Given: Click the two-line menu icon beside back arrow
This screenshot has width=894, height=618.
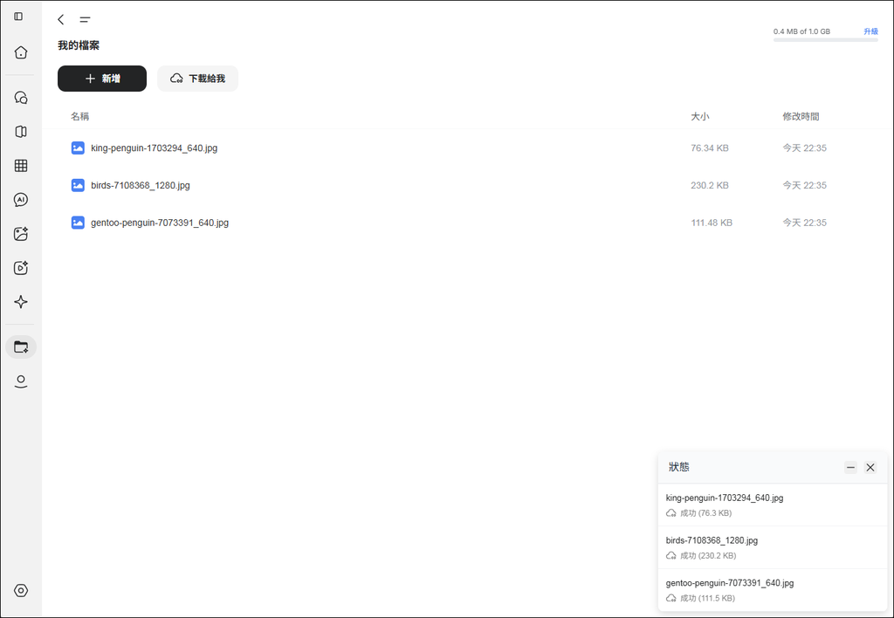Looking at the screenshot, I should pyautogui.click(x=85, y=20).
